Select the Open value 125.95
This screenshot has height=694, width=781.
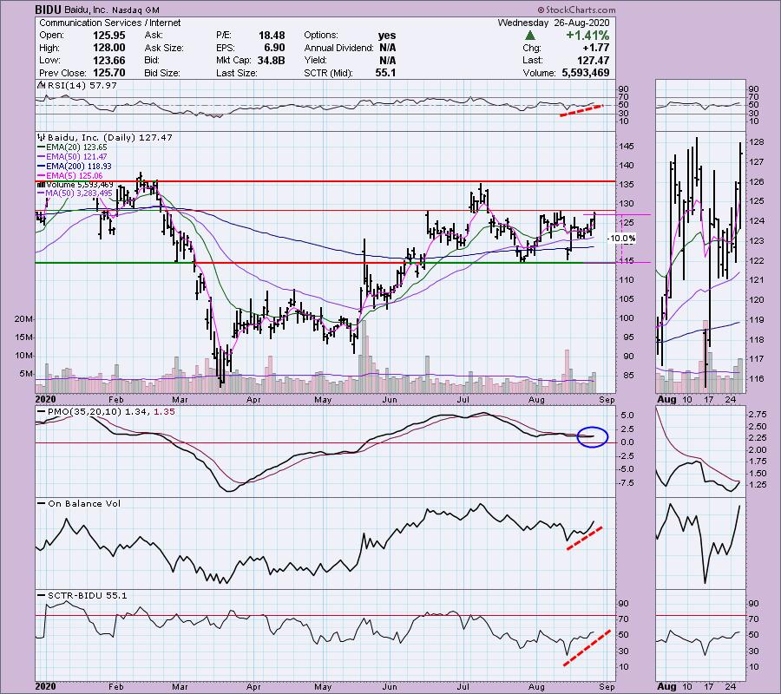(x=109, y=36)
